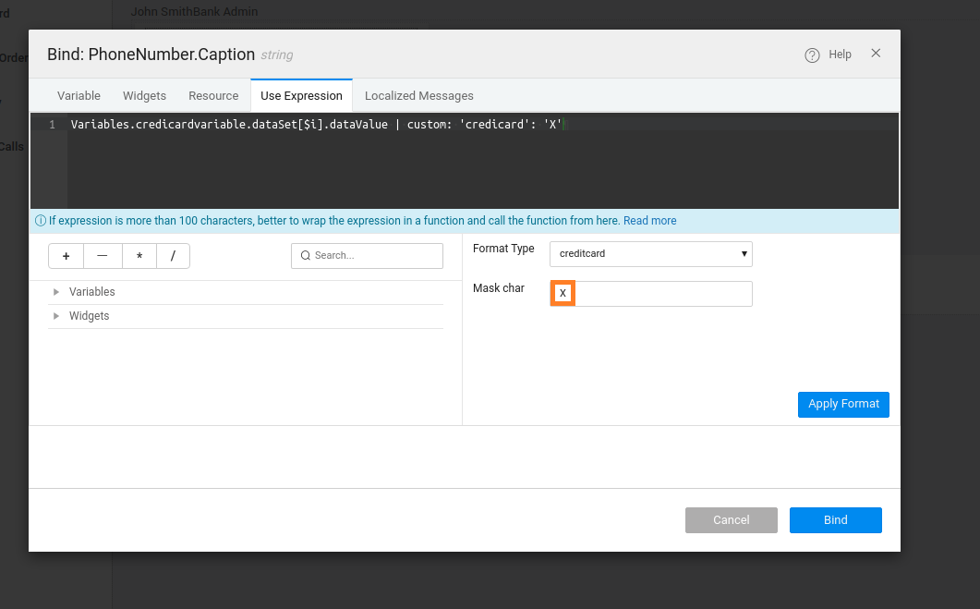Viewport: 980px width, 609px height.
Task: Click the info icon in hint bar
Action: coord(41,221)
